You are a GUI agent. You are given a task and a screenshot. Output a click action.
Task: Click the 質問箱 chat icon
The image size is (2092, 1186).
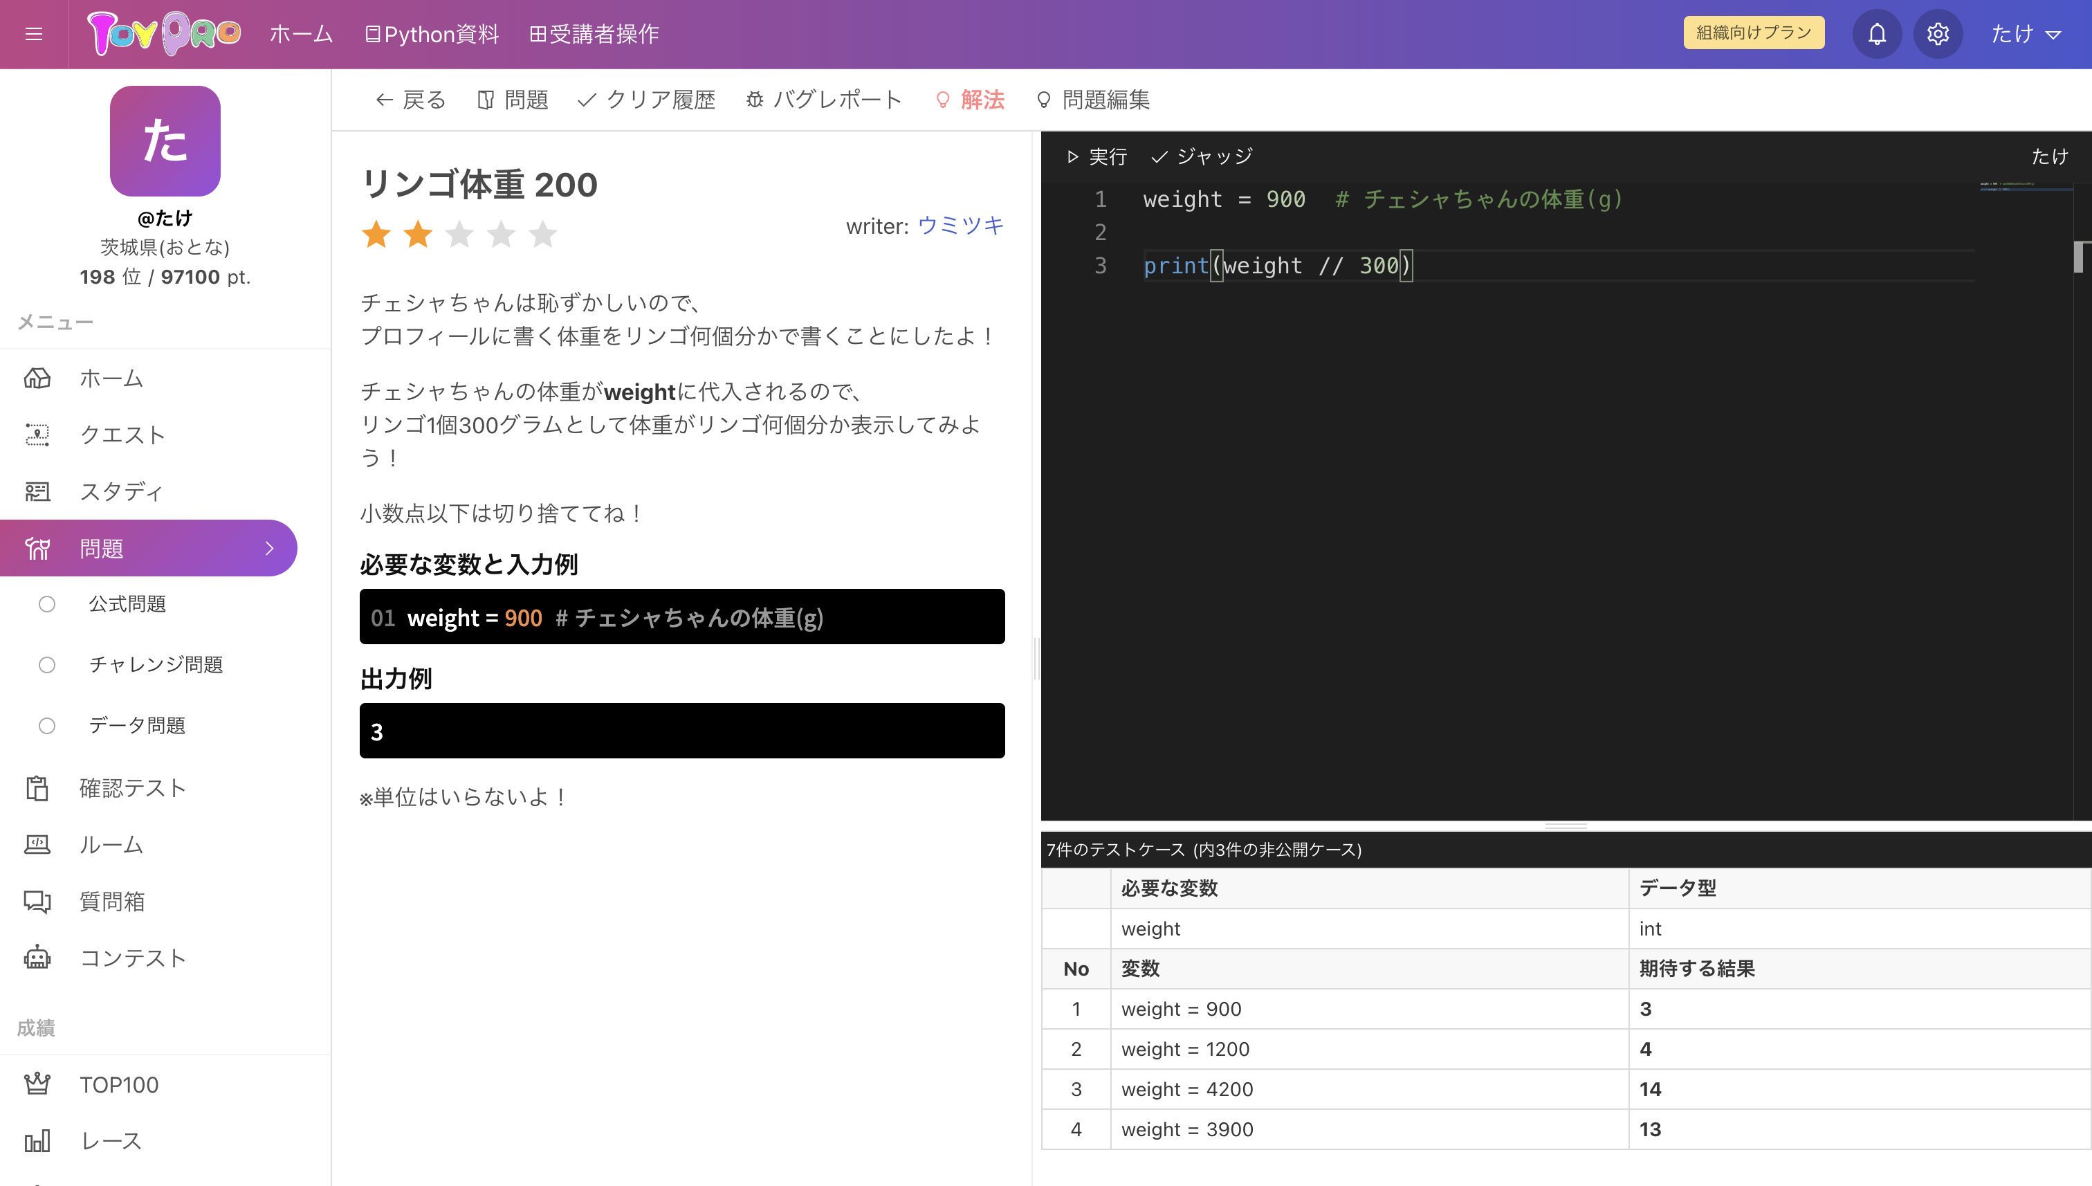pos(37,902)
